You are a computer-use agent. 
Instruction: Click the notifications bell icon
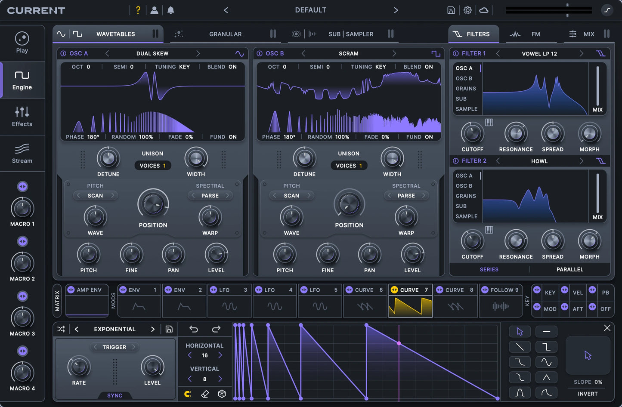[x=171, y=10]
